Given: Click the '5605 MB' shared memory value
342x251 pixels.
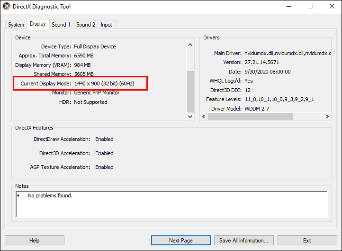Looking at the screenshot, I should click(x=84, y=74).
